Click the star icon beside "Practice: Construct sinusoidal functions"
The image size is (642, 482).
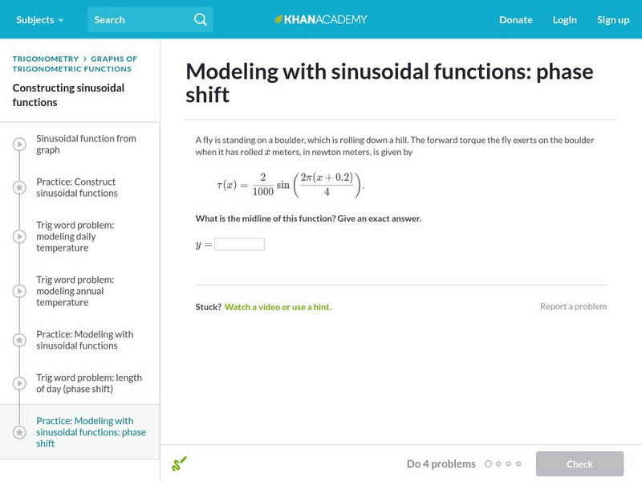tap(18, 187)
